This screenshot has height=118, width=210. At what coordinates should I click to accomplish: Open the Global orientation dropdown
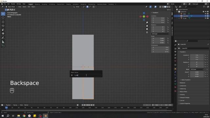(x=77, y=7)
